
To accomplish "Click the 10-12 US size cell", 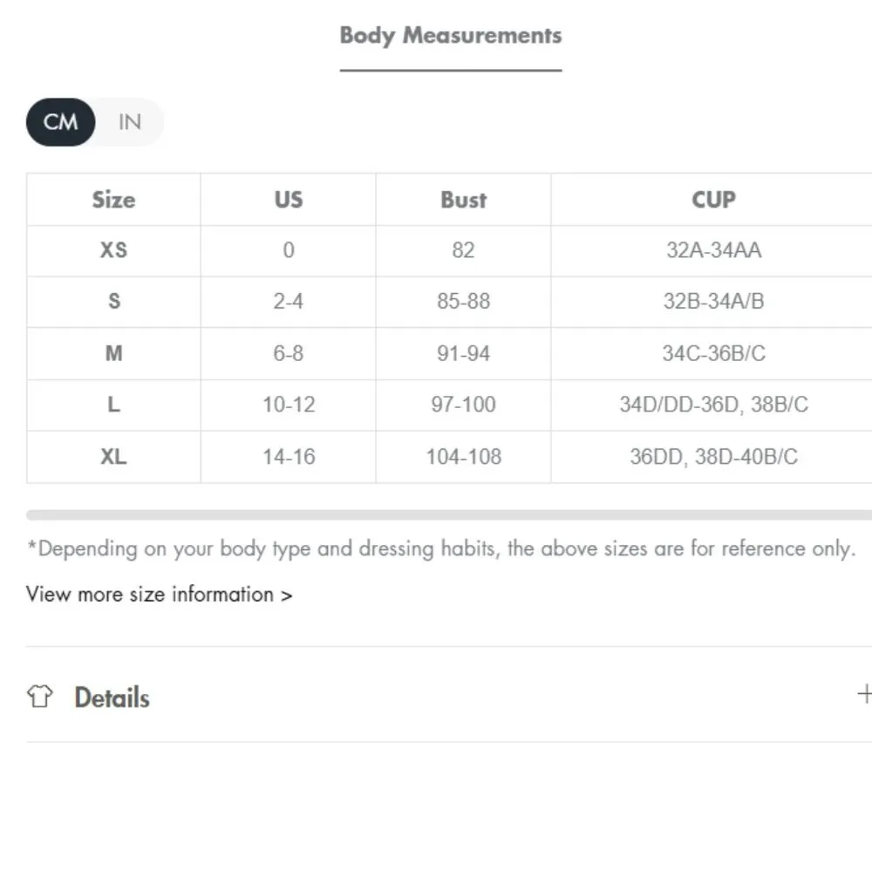I will [x=289, y=405].
